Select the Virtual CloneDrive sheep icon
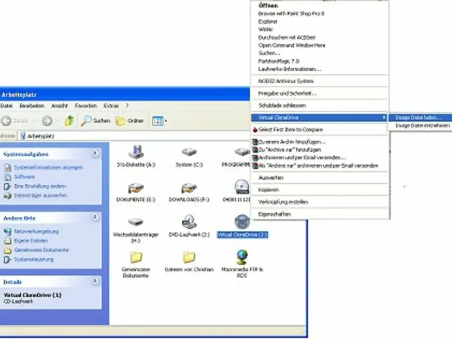The height and width of the screenshot is (339, 452). click(242, 221)
